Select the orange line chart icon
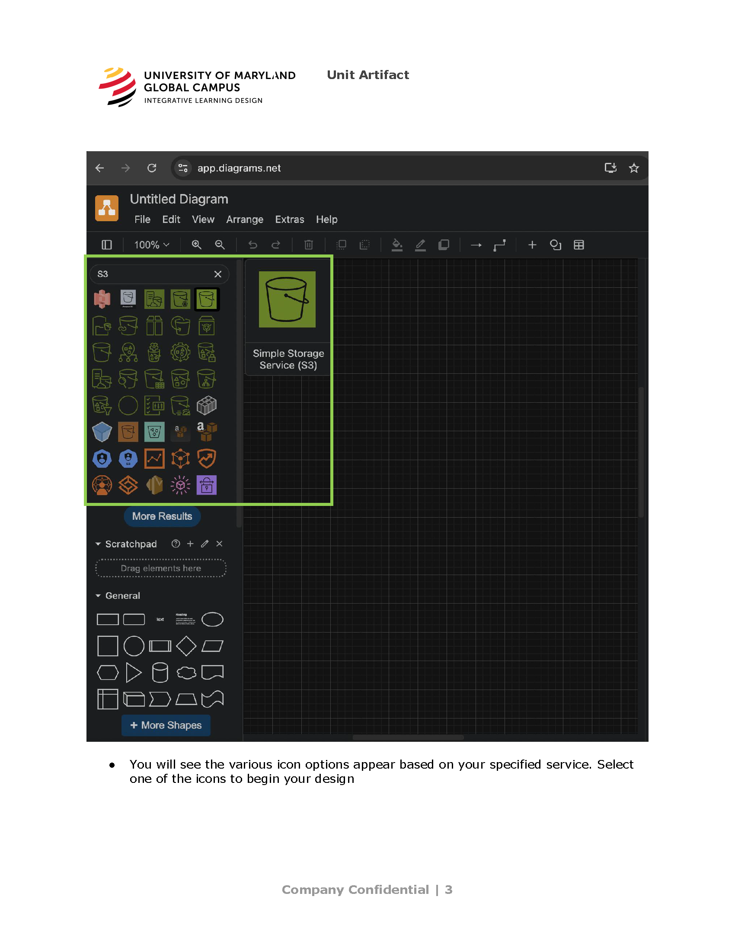The width and height of the screenshot is (735, 941). coord(154,459)
